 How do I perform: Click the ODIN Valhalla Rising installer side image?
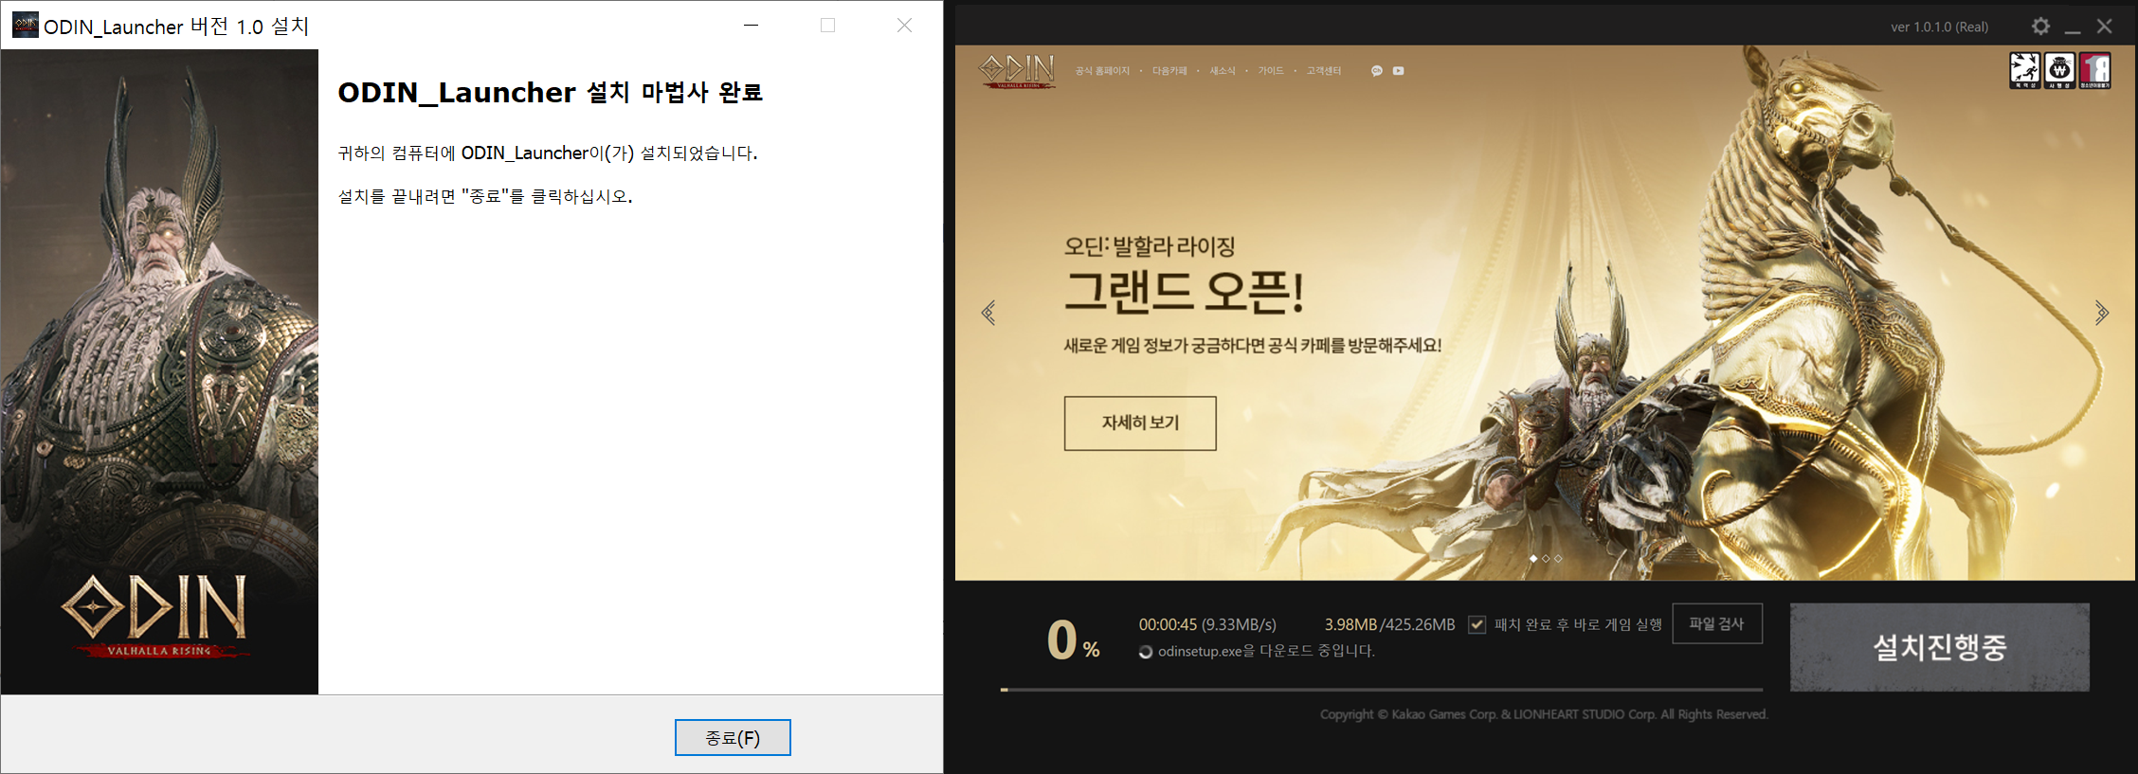click(x=159, y=371)
